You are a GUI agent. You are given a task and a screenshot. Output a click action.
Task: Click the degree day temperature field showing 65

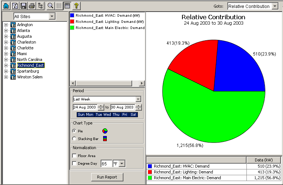(106, 164)
